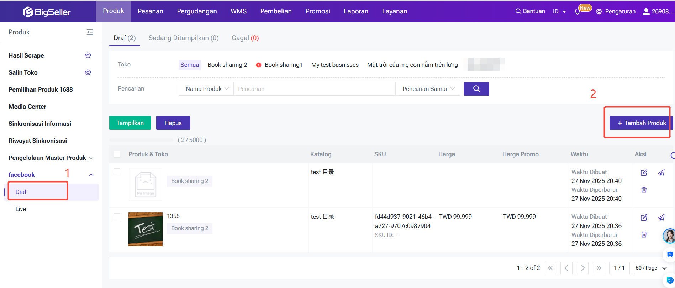
Task: Open the Pencarian Samar dropdown
Action: point(428,89)
